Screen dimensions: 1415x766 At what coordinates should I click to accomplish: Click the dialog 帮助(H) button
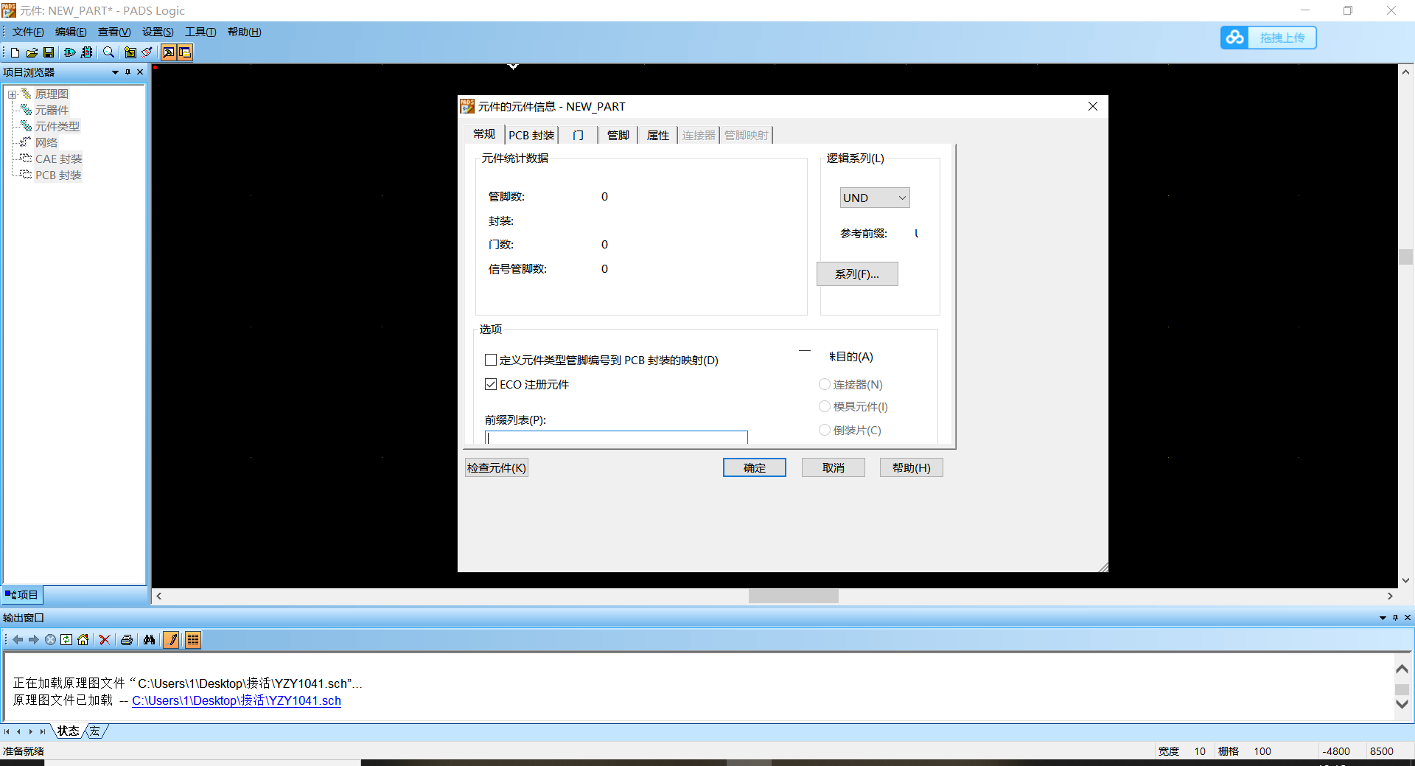point(912,467)
